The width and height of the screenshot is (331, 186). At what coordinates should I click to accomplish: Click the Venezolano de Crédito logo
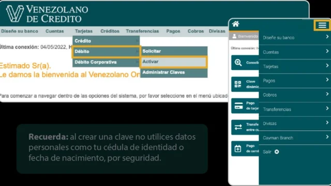tap(47, 14)
